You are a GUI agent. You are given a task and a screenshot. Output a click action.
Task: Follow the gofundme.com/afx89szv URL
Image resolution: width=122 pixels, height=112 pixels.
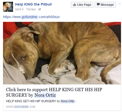pos(31,17)
